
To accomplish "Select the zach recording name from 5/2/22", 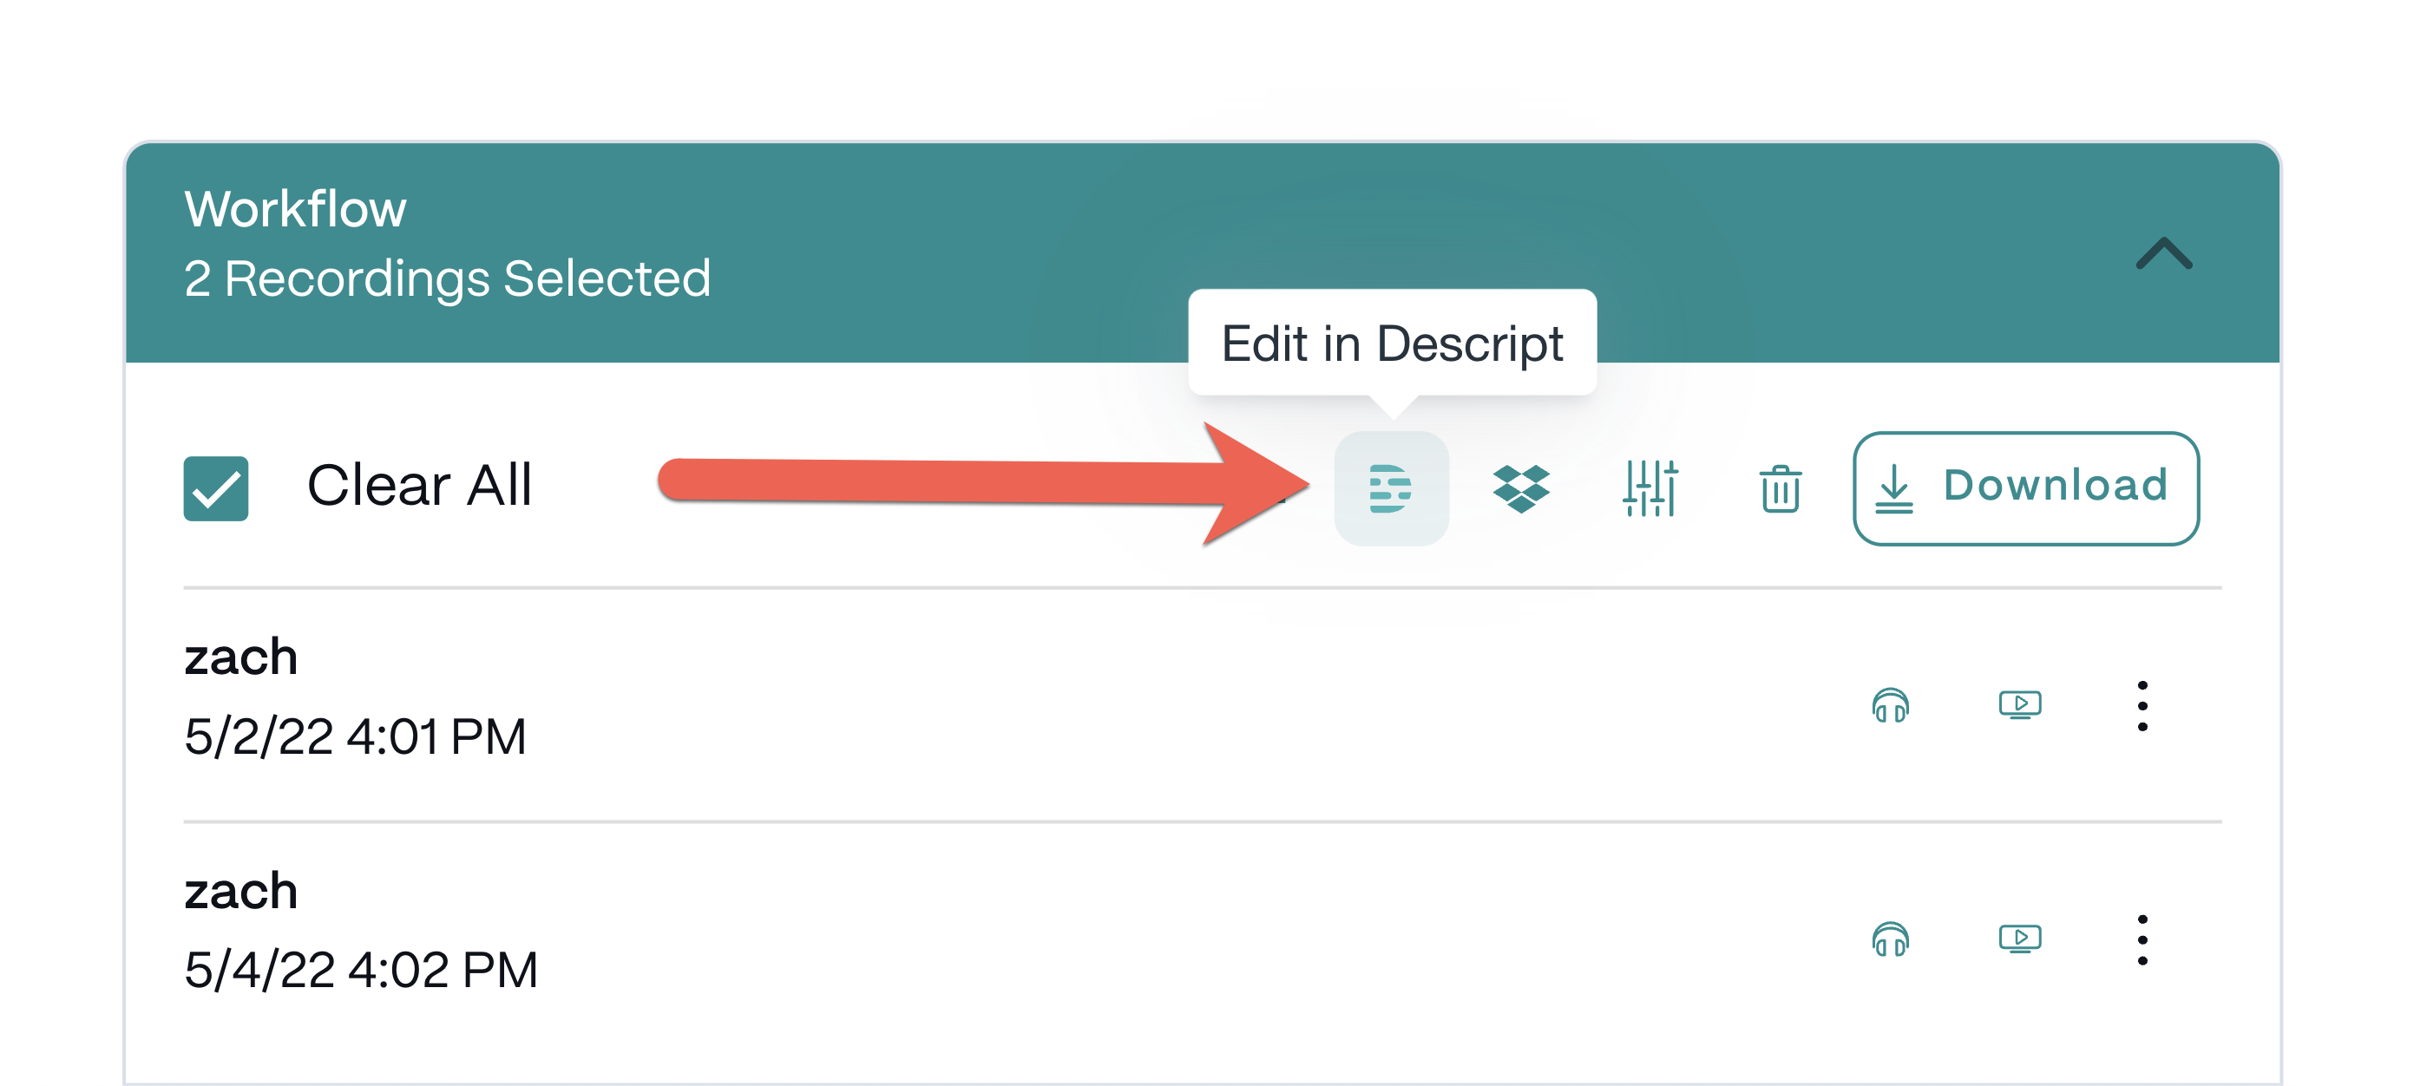I will [241, 656].
